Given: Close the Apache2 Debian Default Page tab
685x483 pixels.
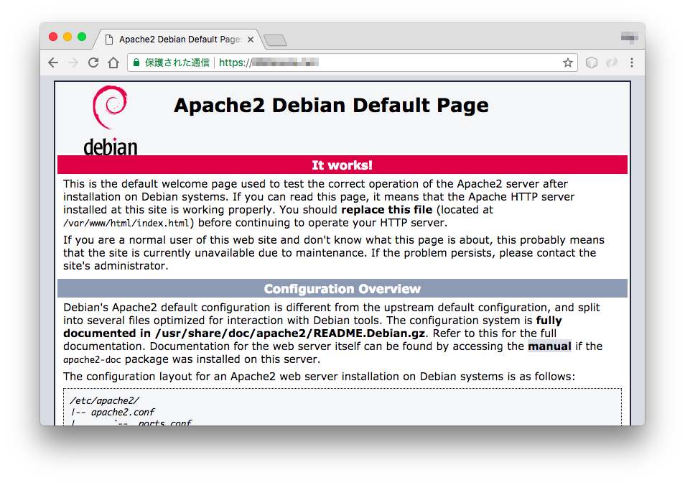Looking at the screenshot, I should 251,40.
